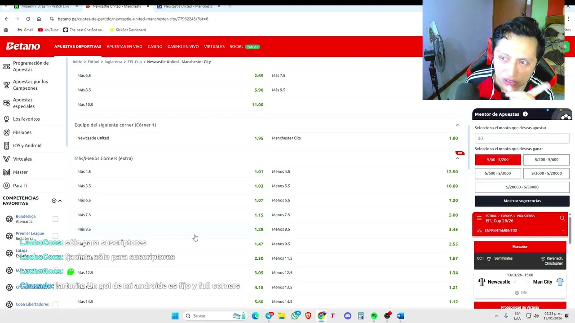Open Discord from taskbar
Image resolution: width=575 pixels, height=323 pixels.
(x=347, y=316)
